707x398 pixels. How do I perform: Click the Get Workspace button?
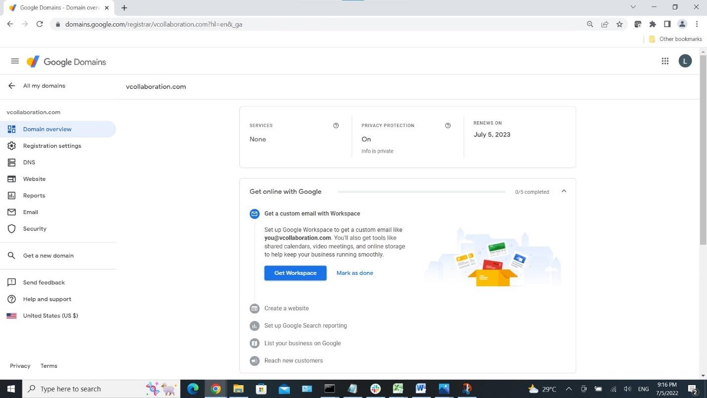[x=295, y=273]
